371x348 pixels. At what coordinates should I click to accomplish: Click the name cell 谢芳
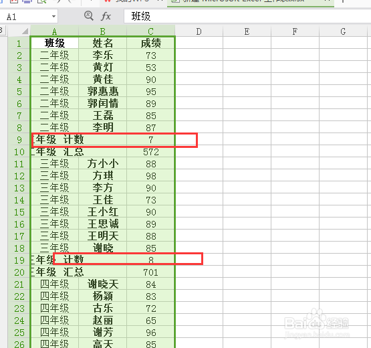point(102,333)
